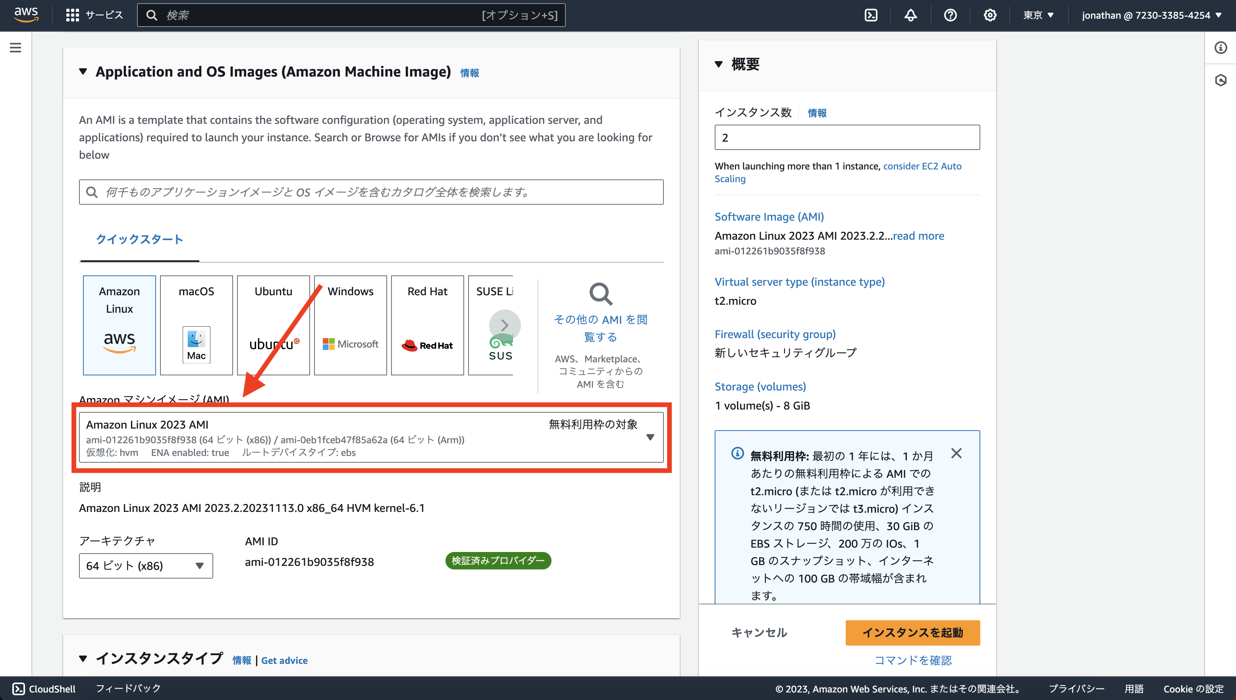
Task: Switch to the クイックスタート tab
Action: pos(139,239)
